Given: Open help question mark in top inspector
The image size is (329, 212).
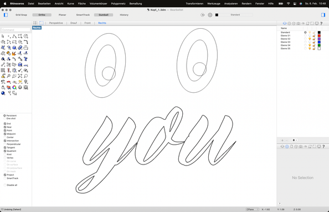Looking at the screenshot, I should coord(321,23).
